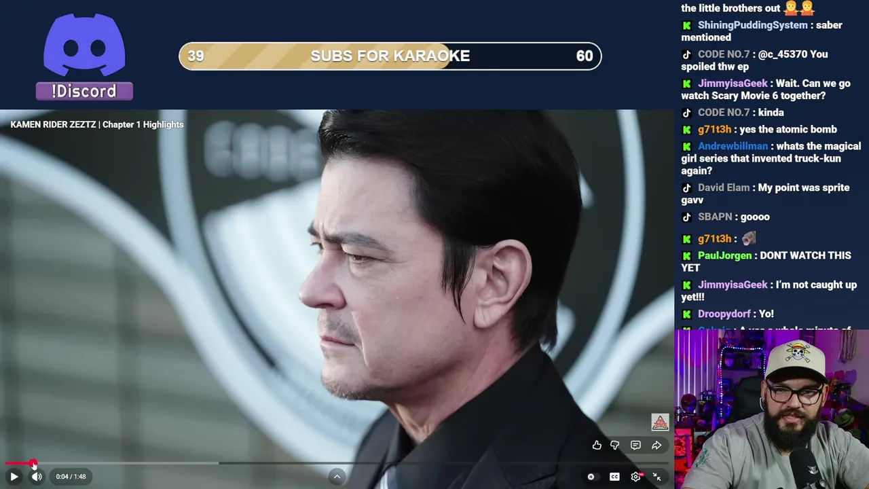Click the username PaulJorgen in chat
869x489 pixels.
coord(724,255)
